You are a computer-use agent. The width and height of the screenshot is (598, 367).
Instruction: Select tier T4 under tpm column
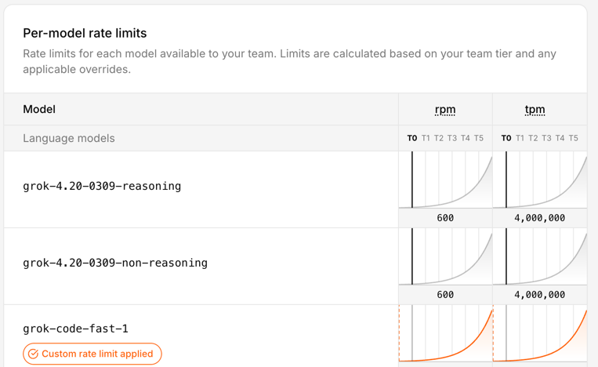point(560,138)
